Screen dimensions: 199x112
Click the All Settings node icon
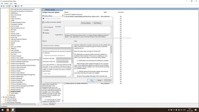(8, 95)
